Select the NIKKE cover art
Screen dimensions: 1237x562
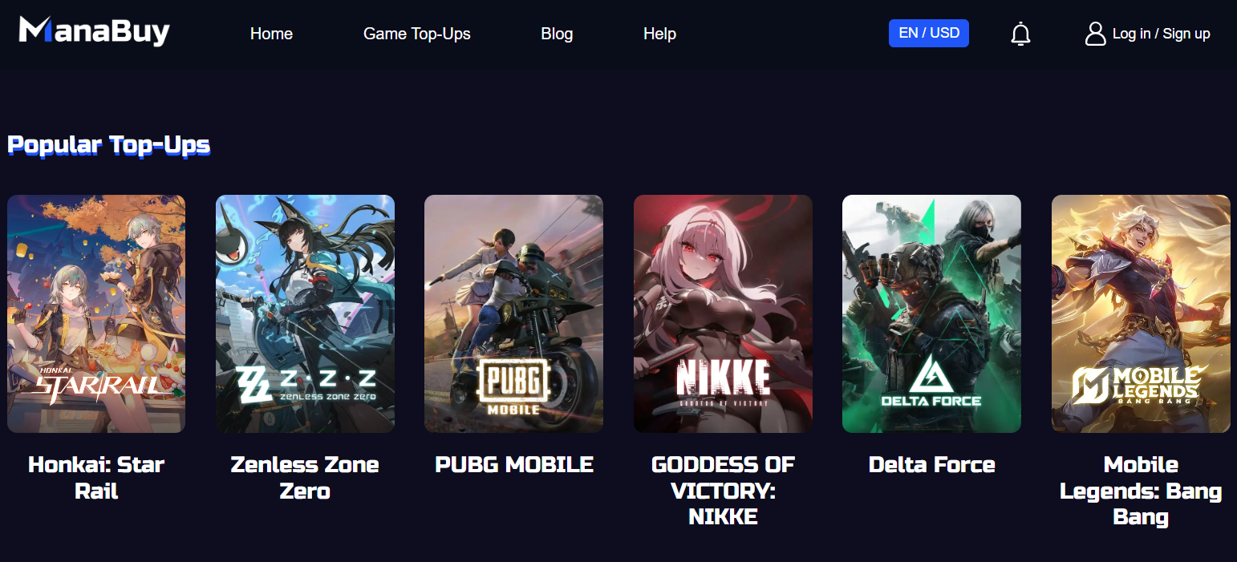pyautogui.click(x=723, y=313)
